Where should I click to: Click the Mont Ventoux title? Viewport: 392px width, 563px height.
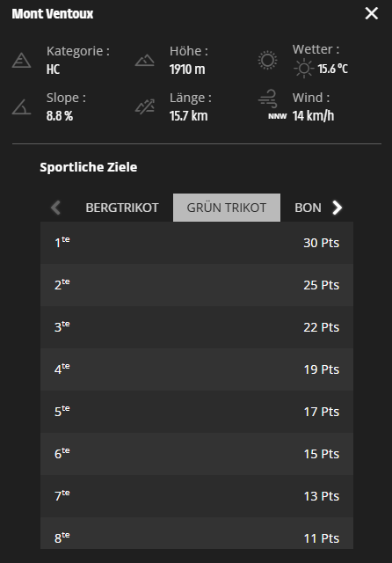53,14
